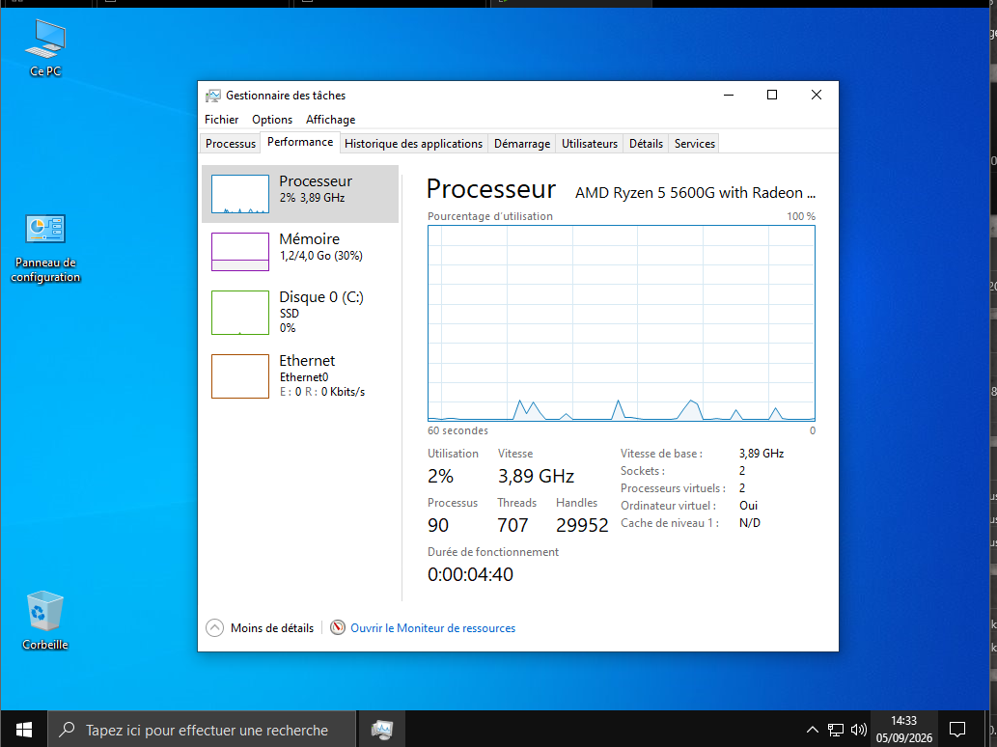Image resolution: width=997 pixels, height=747 pixels.
Task: Click the Durée de fonctionnement label
Action: coord(493,552)
